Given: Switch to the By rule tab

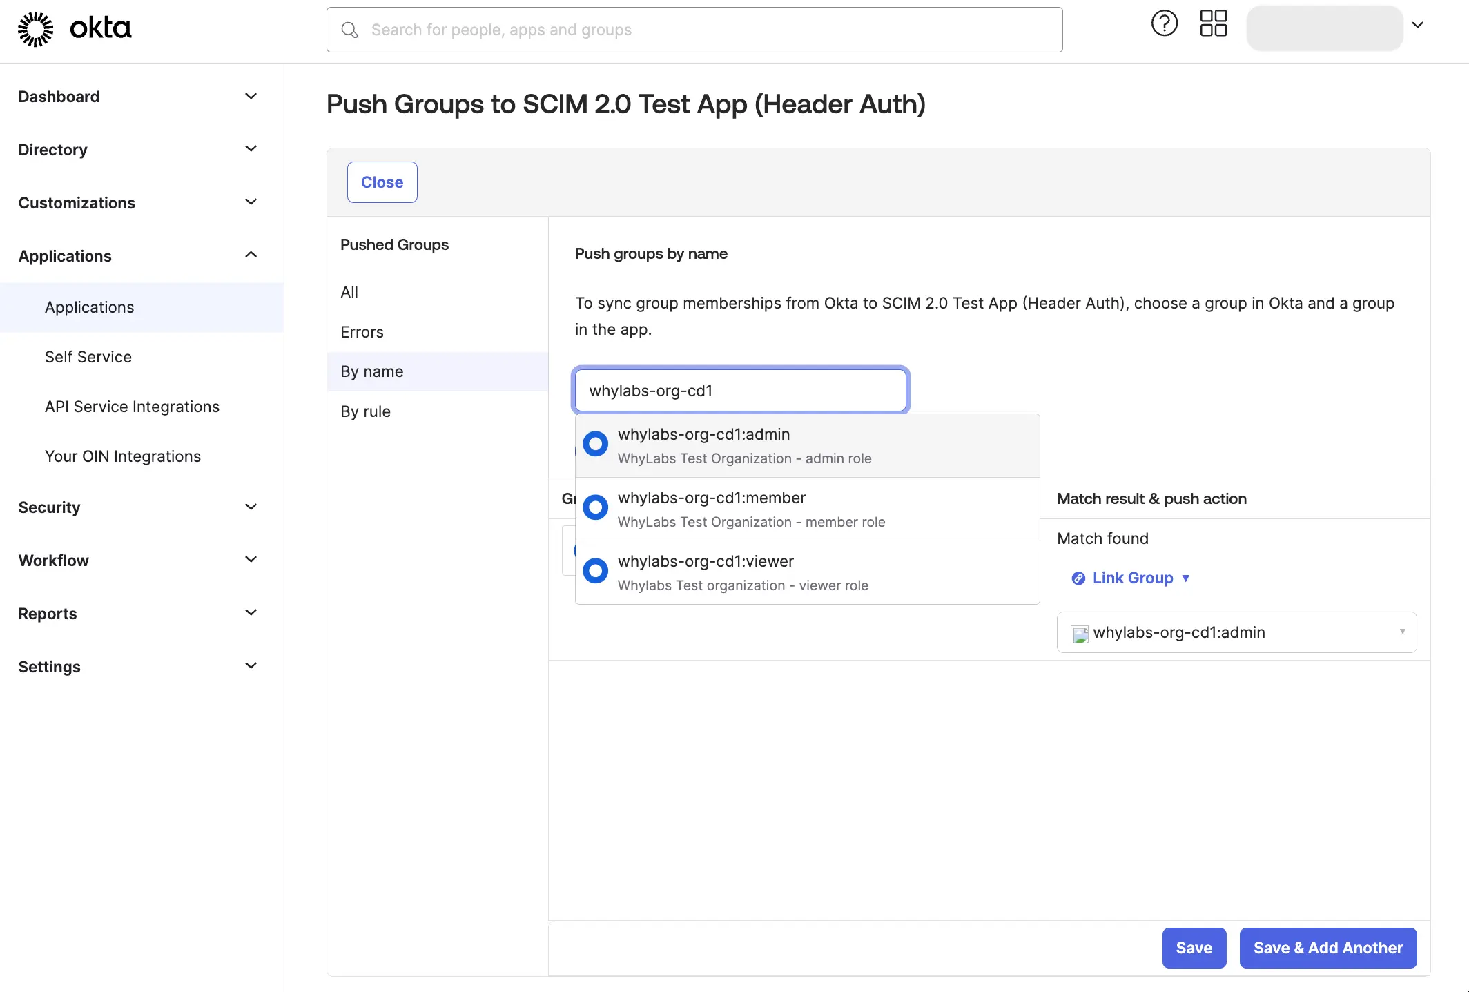Looking at the screenshot, I should pos(365,411).
